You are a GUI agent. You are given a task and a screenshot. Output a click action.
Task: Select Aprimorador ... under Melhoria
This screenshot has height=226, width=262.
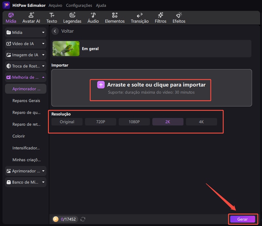(26, 89)
